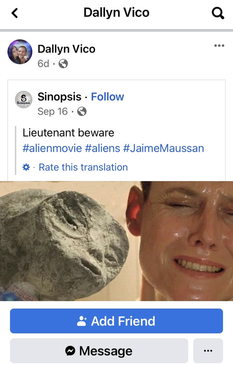Expand more profile actions ellipsis button
Image resolution: width=233 pixels, height=365 pixels.
click(x=208, y=350)
